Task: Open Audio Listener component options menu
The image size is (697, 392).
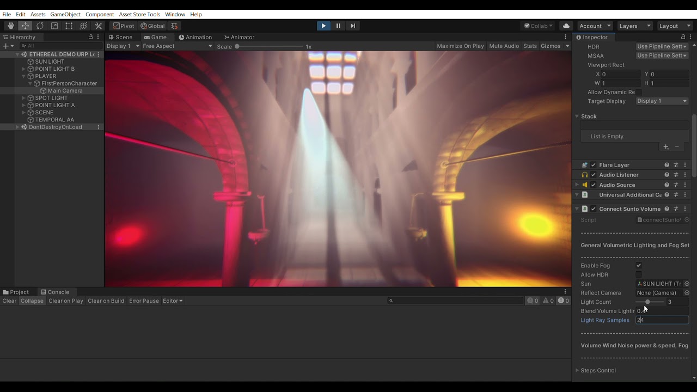Action: [x=685, y=175]
